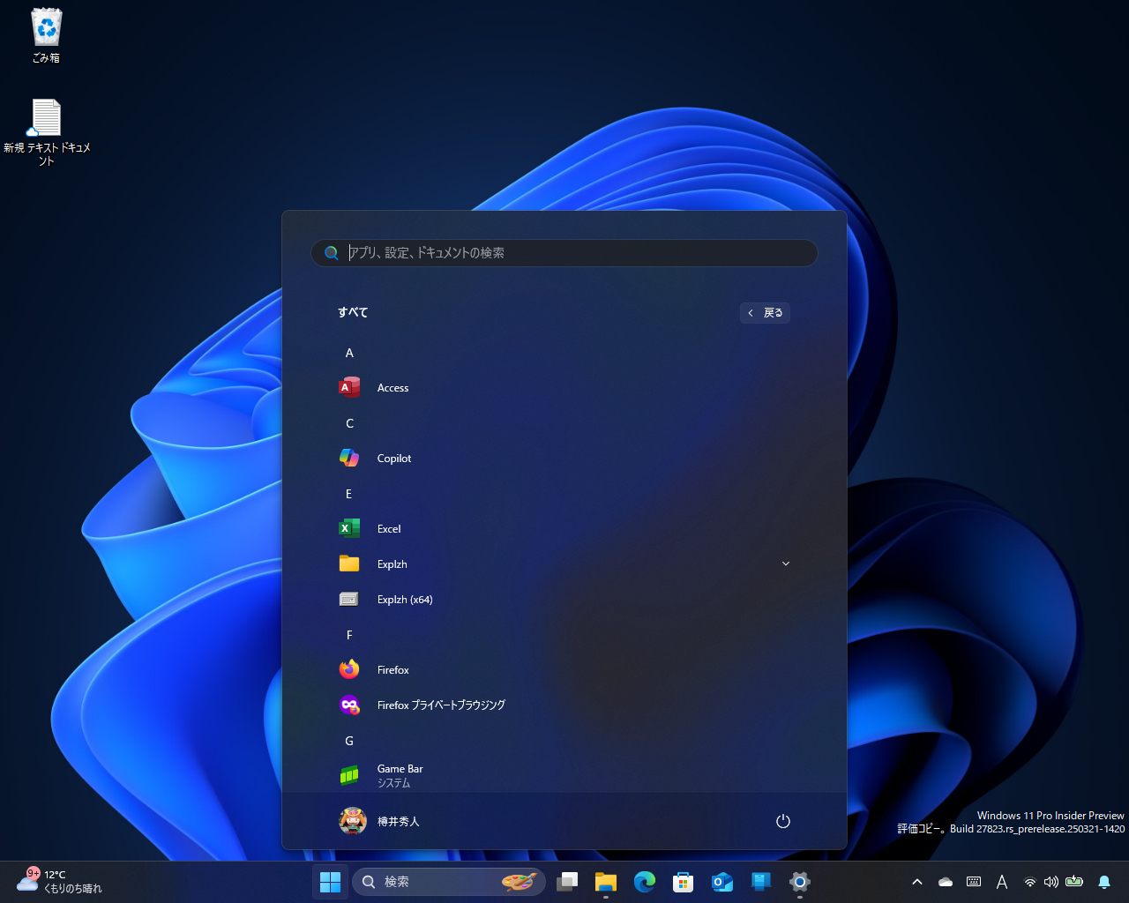This screenshot has width=1129, height=903.
Task: Check battery level from the tray indicator
Action: (1073, 882)
